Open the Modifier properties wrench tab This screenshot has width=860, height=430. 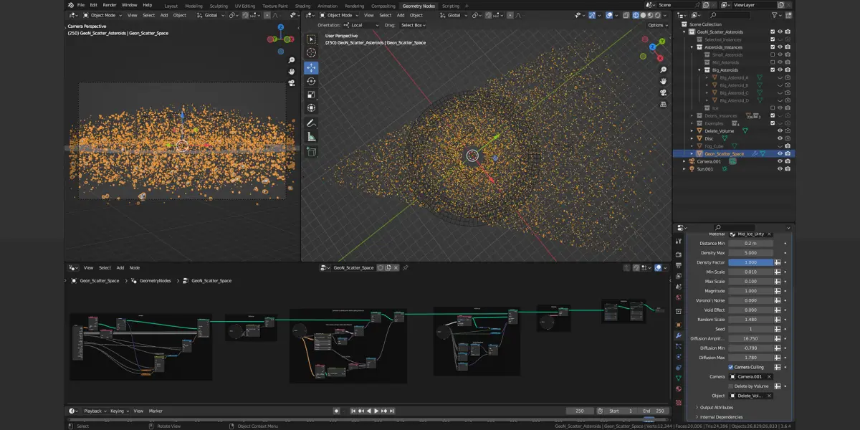[x=679, y=335]
